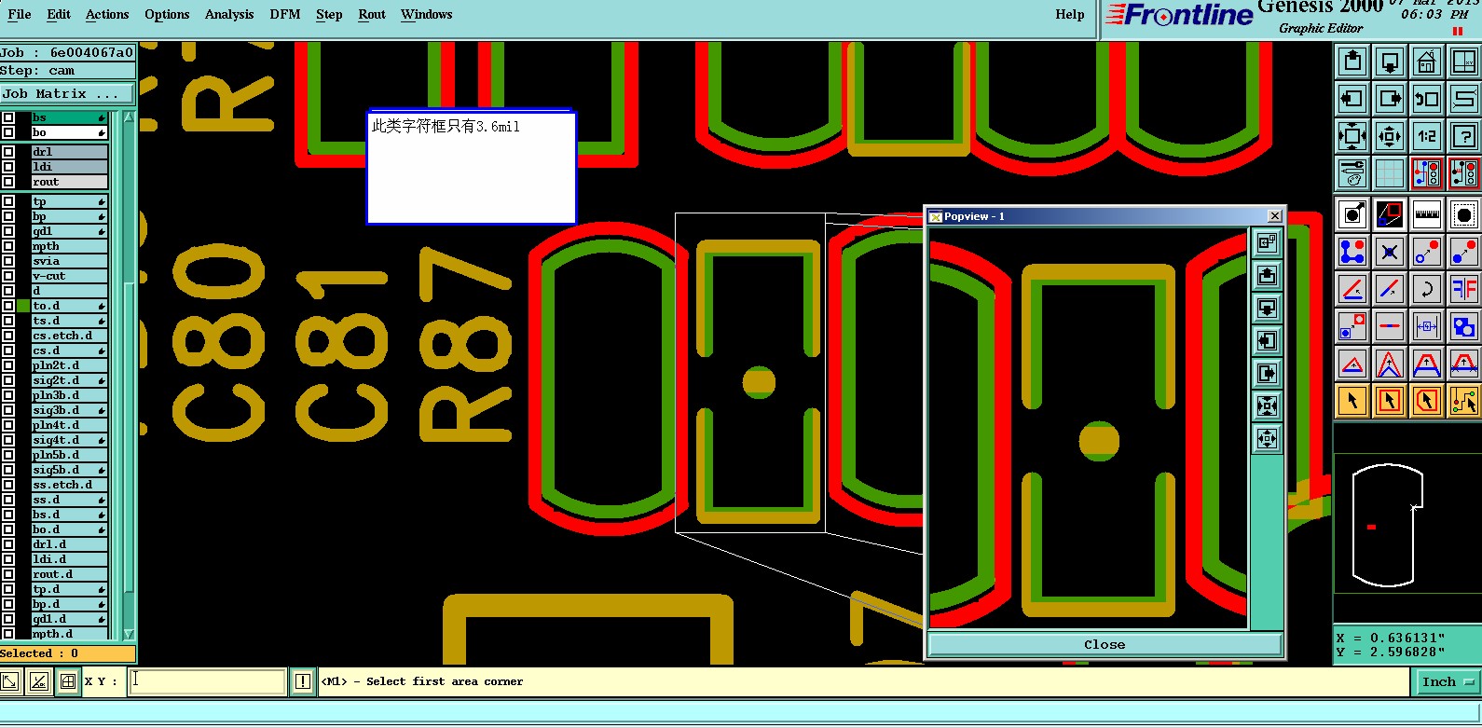
Task: Click the Close button in Popview
Action: coord(1105,645)
